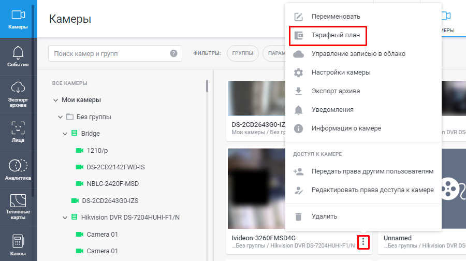Click the green Bridge device icon
Image resolution: width=466 pixels, height=261 pixels.
coord(74,133)
